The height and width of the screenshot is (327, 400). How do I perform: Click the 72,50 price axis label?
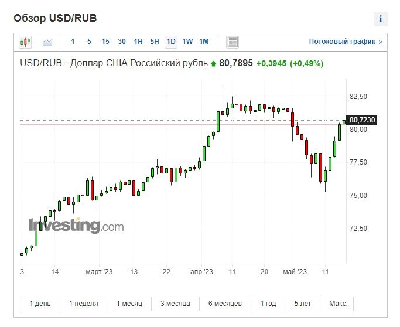(x=358, y=228)
